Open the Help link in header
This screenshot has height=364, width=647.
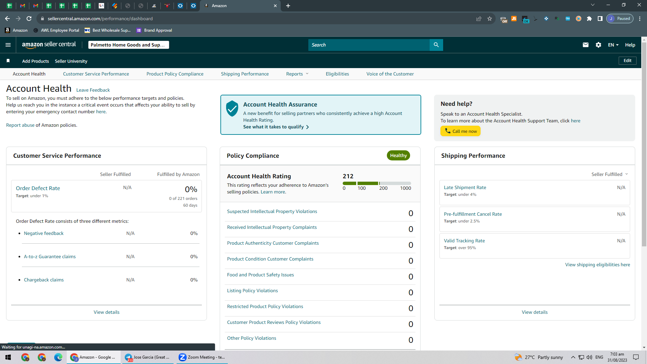pos(630,45)
